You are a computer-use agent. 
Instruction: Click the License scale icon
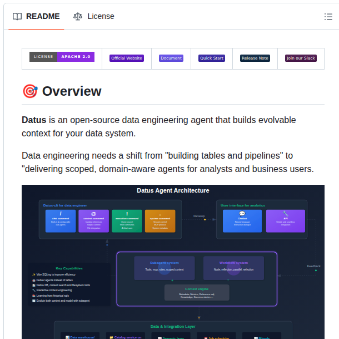(78, 17)
